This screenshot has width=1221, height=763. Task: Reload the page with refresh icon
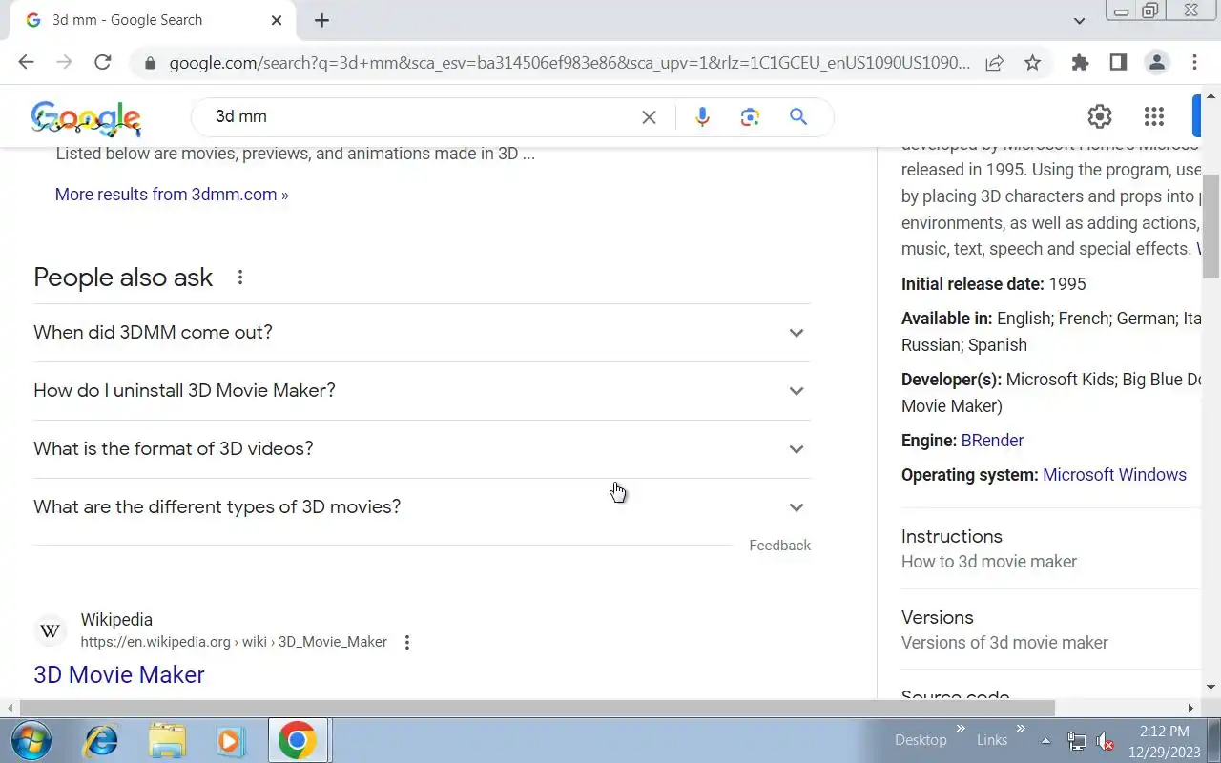(103, 63)
